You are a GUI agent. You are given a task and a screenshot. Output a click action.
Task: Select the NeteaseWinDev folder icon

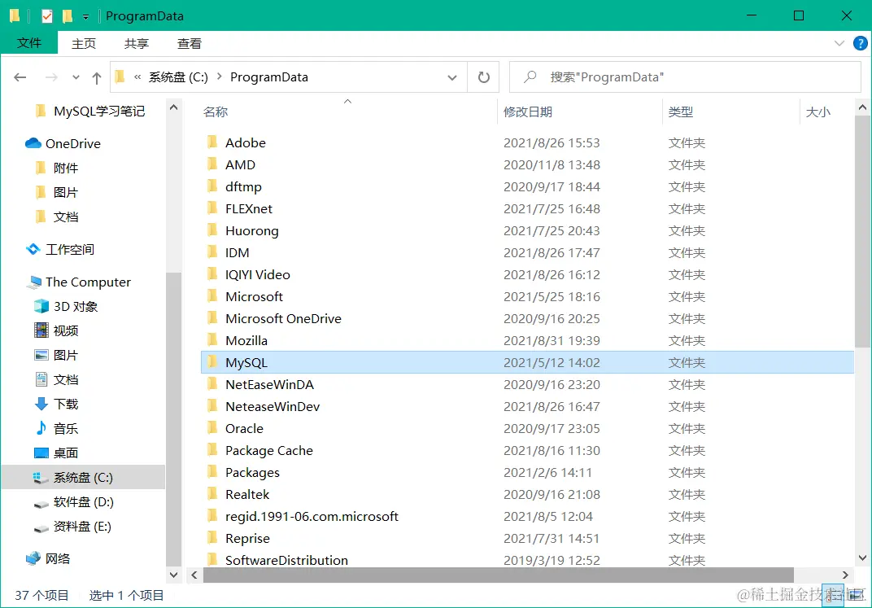[x=211, y=405]
